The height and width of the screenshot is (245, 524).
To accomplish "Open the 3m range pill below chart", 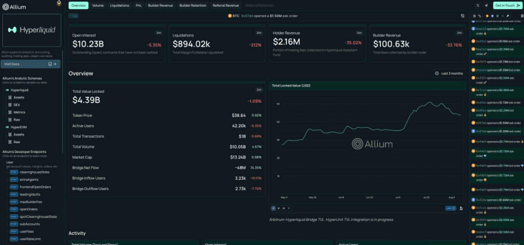I will point(451,208).
